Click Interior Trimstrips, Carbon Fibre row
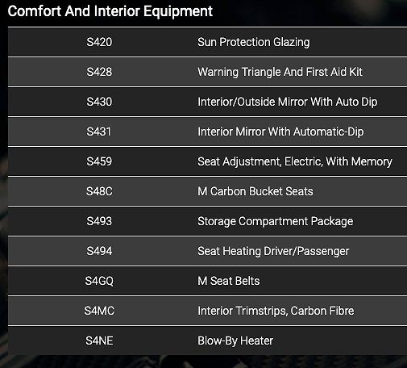Image resolution: width=407 pixels, height=368 pixels. coord(207,311)
